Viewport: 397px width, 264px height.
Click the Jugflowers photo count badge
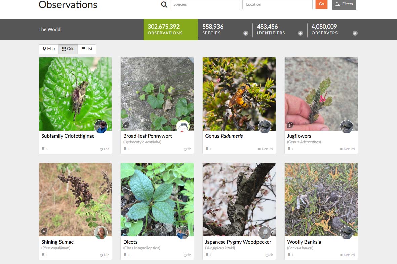tap(289, 126)
